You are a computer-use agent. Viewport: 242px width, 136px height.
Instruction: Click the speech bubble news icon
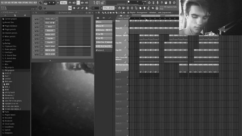click(x=174, y=3)
